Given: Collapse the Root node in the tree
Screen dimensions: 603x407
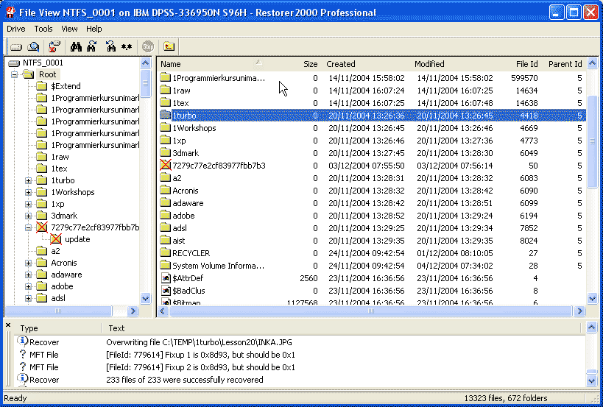Looking at the screenshot, I should (x=14, y=74).
